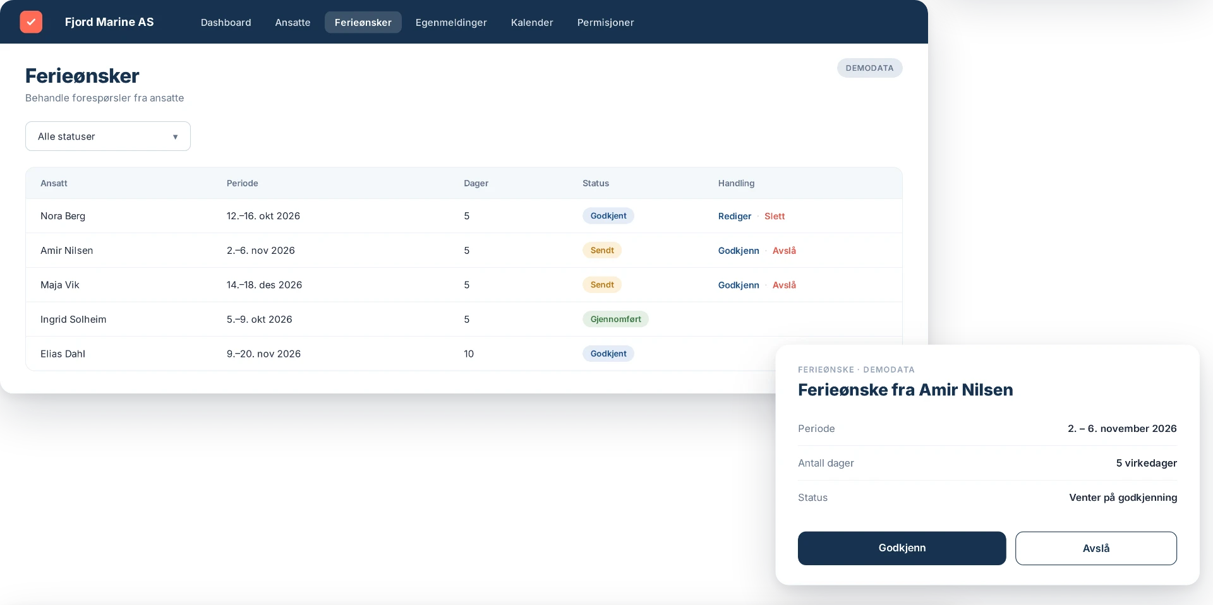The height and width of the screenshot is (605, 1213).
Task: Click Godkjenn in Amir Nilsen's row
Action: click(x=739, y=251)
